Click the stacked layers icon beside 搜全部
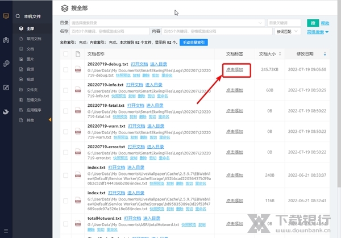 (x=65, y=9)
